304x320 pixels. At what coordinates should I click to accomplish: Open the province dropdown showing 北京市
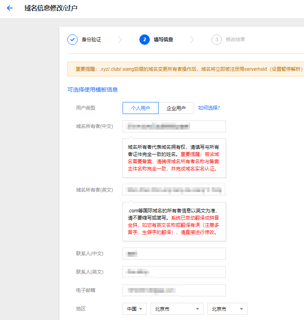tap(177, 309)
